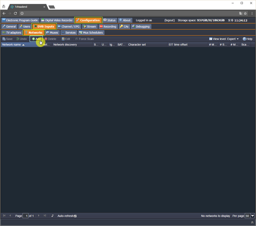Open the CAs tab
This screenshot has height=226, width=256.
(x=124, y=26)
